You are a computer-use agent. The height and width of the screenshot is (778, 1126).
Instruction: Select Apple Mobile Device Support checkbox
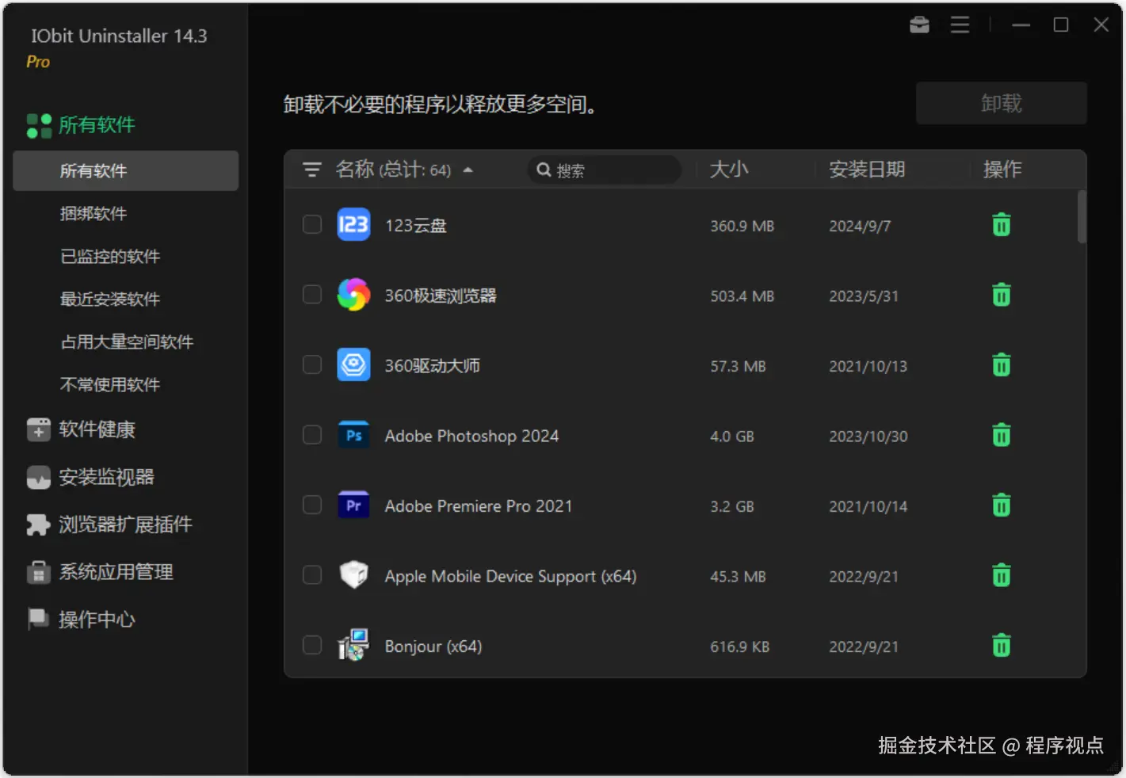click(x=312, y=575)
